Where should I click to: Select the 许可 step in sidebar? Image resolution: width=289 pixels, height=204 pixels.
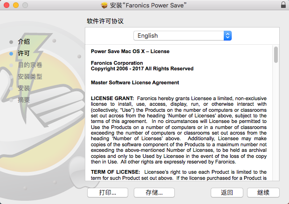24,54
